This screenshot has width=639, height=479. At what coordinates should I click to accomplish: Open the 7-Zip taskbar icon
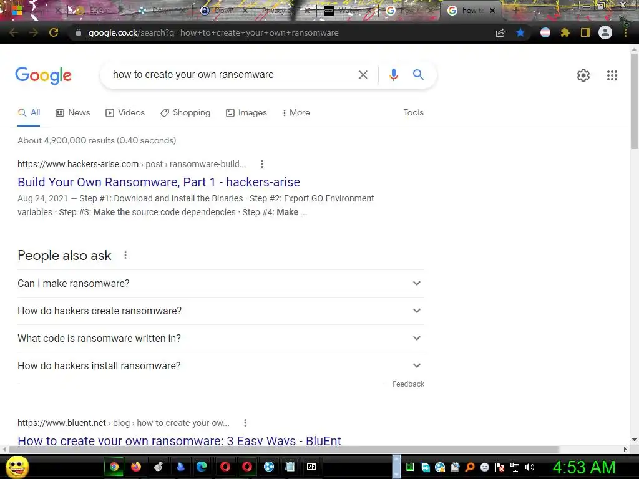click(x=311, y=467)
